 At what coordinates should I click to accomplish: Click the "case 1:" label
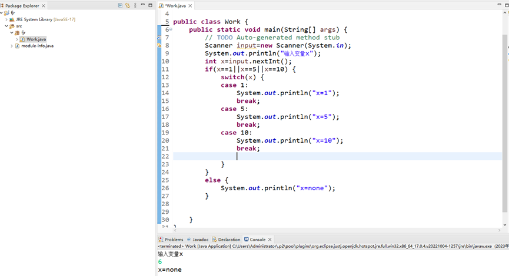click(234, 85)
